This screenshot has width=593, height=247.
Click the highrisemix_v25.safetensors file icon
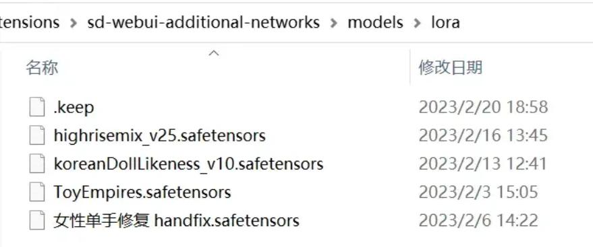37,135
